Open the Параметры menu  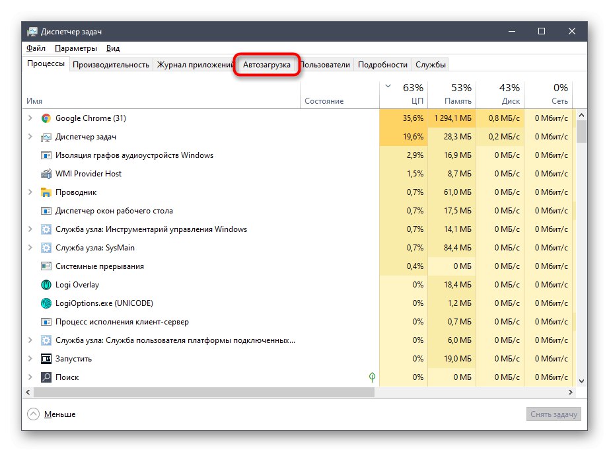point(76,48)
